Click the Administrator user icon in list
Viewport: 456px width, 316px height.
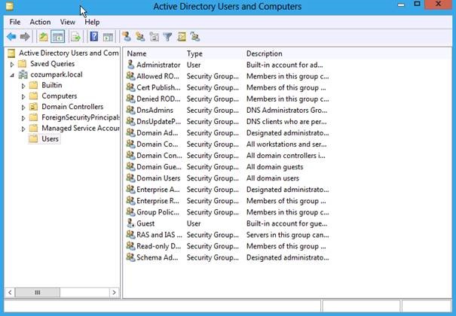(131, 65)
